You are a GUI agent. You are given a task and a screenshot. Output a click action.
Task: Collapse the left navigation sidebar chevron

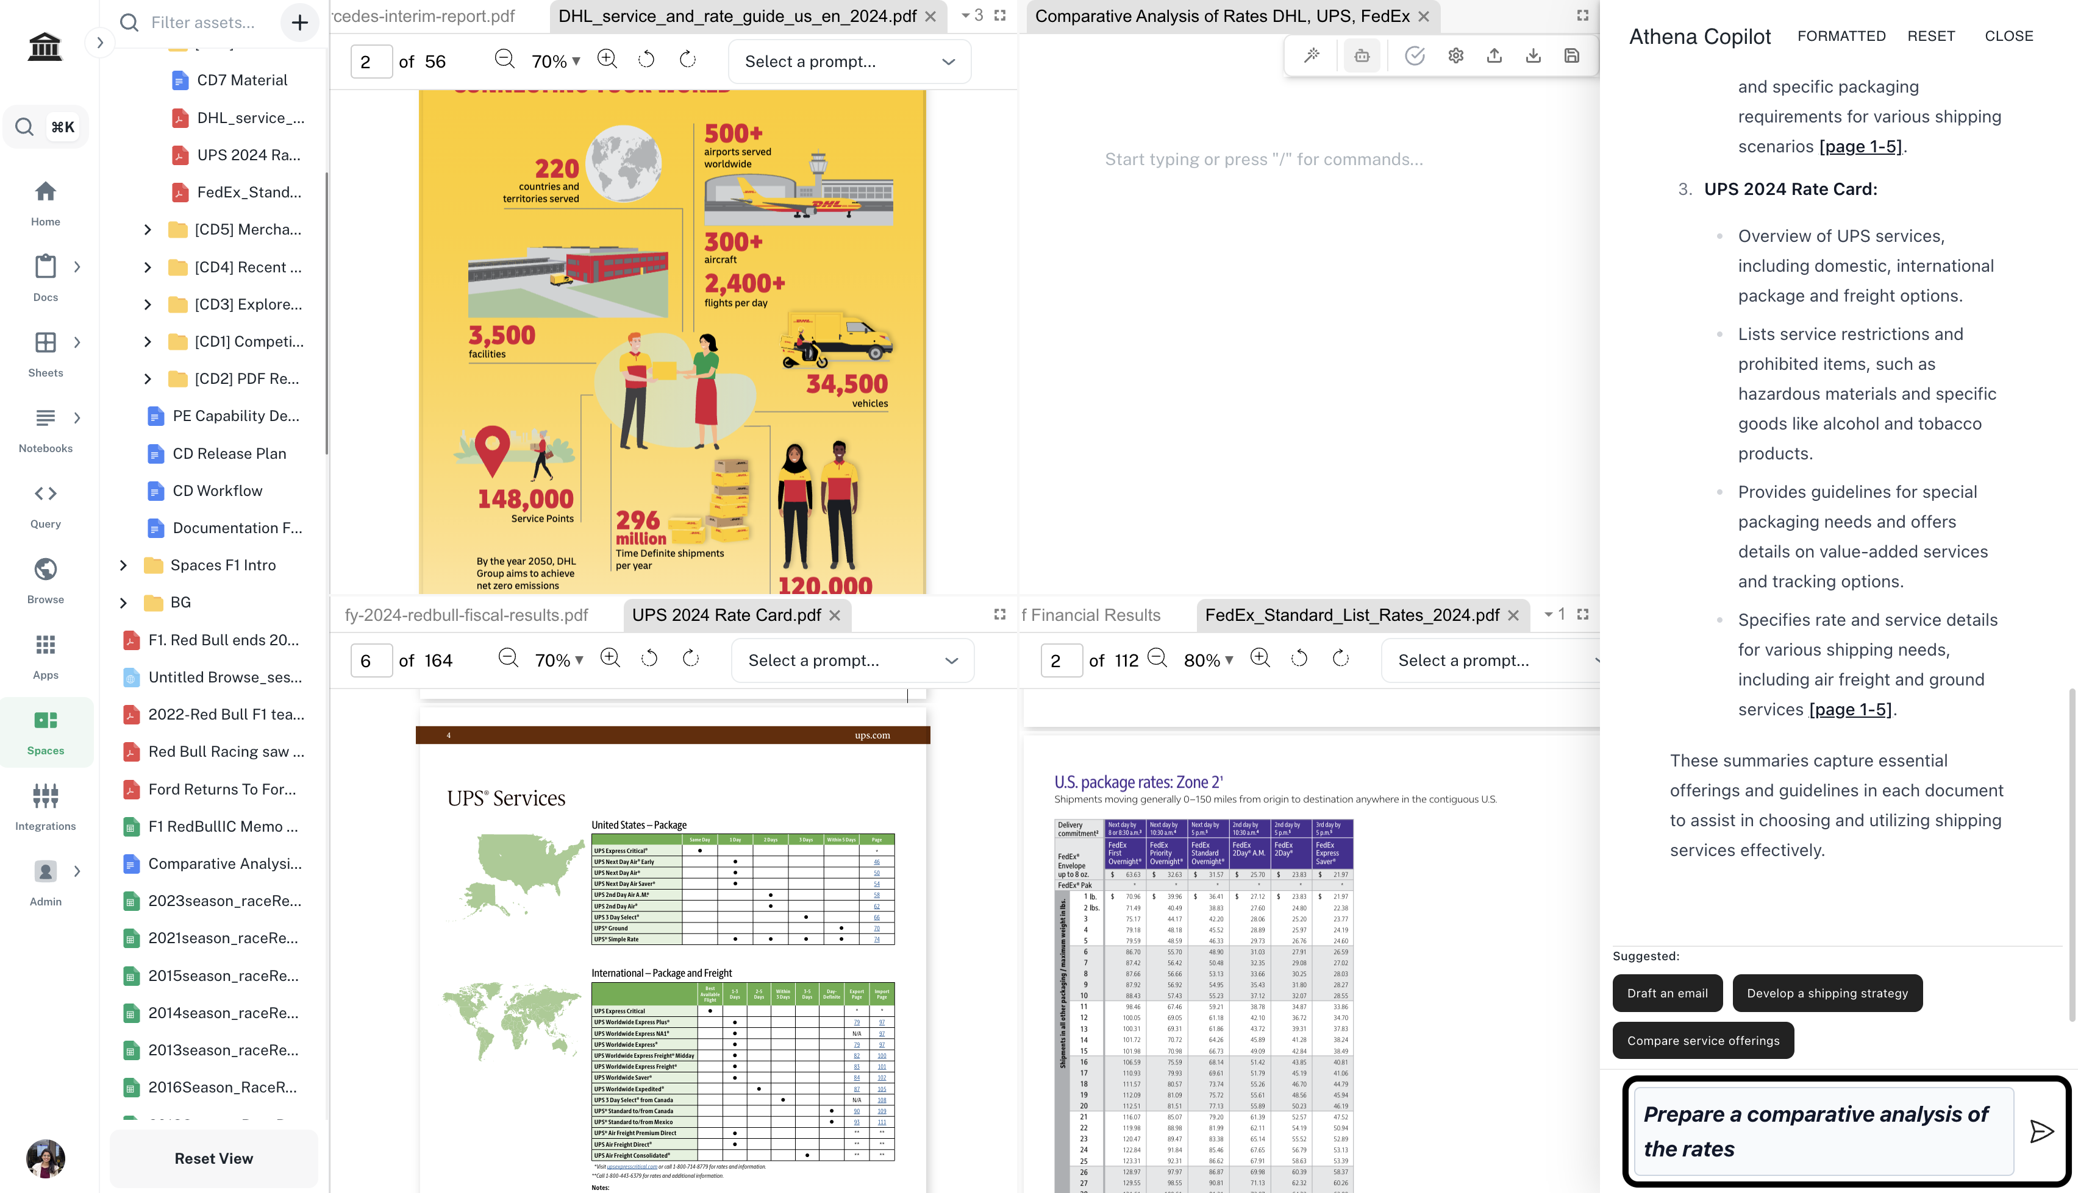(100, 43)
